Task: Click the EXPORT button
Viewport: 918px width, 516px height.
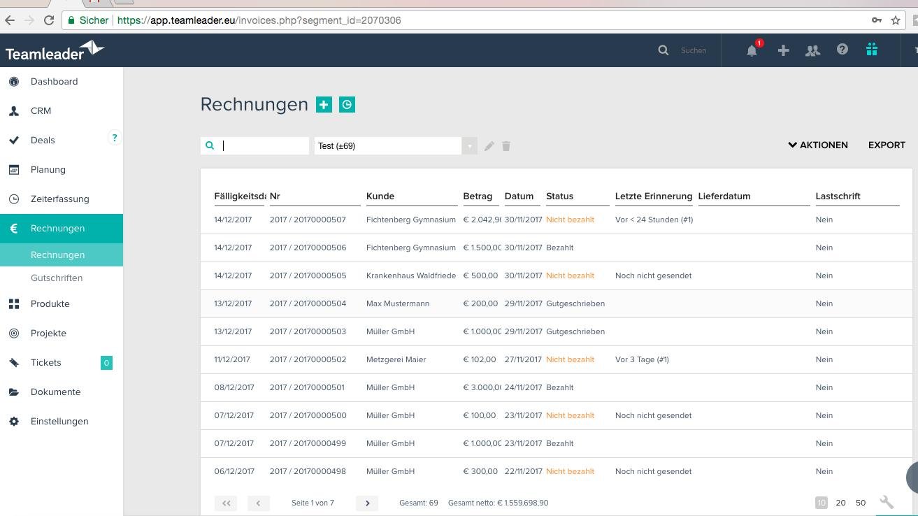Action: tap(887, 145)
